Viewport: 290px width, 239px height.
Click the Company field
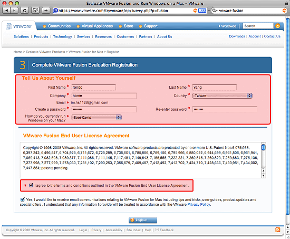[104, 95]
